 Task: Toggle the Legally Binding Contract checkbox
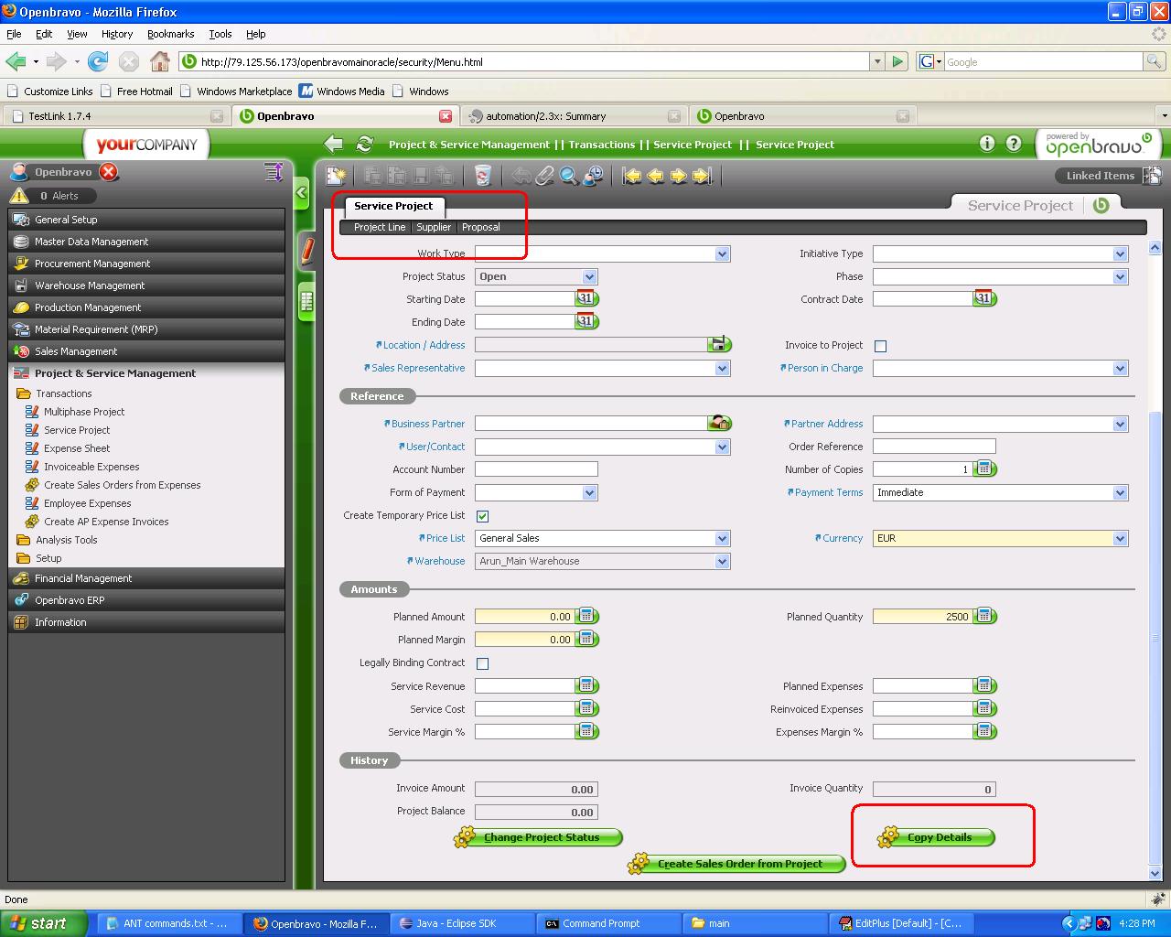482,663
